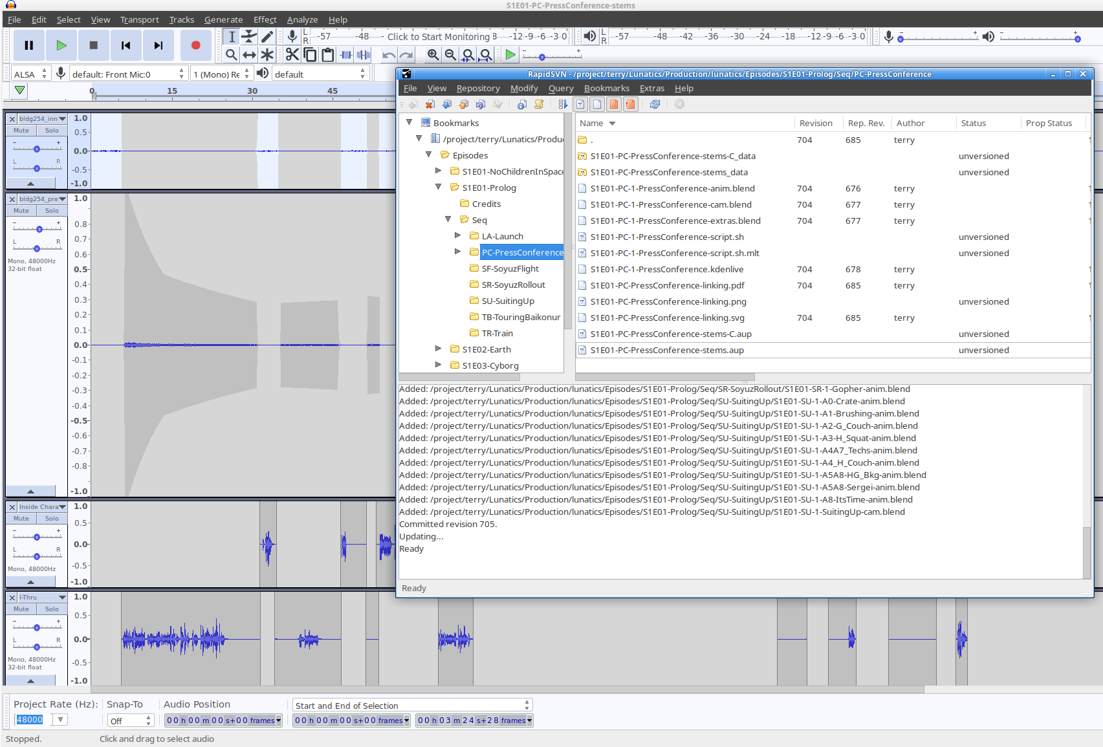Image resolution: width=1103 pixels, height=747 pixels.
Task: Mute the Inside Chara track
Action: (21, 519)
